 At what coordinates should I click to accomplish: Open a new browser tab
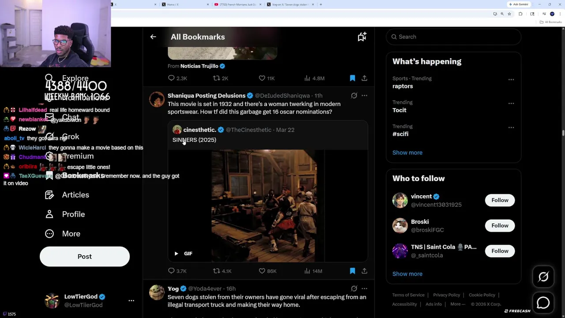(x=321, y=4)
